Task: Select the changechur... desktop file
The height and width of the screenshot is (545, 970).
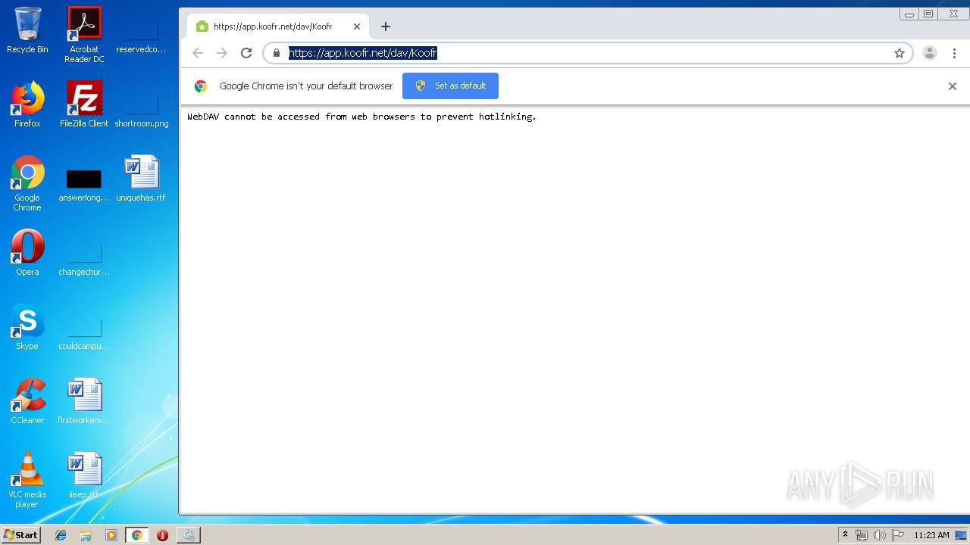Action: [x=84, y=259]
